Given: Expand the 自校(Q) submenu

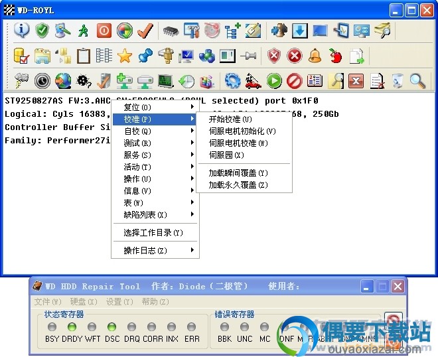Looking at the screenshot, I should 155,131.
